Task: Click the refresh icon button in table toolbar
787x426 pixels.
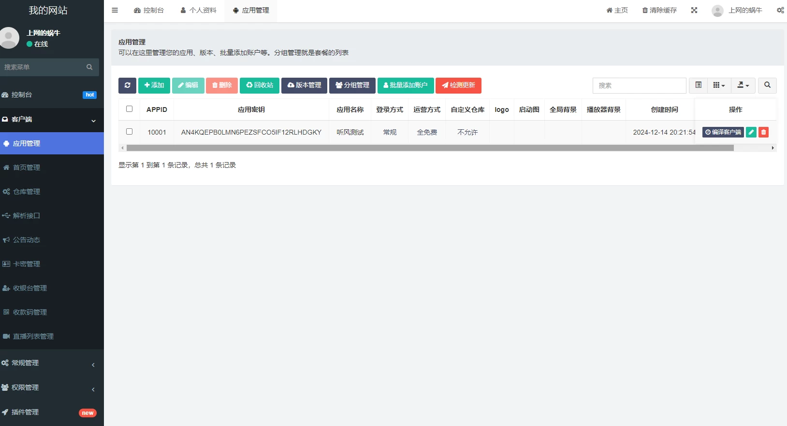Action: 127,85
